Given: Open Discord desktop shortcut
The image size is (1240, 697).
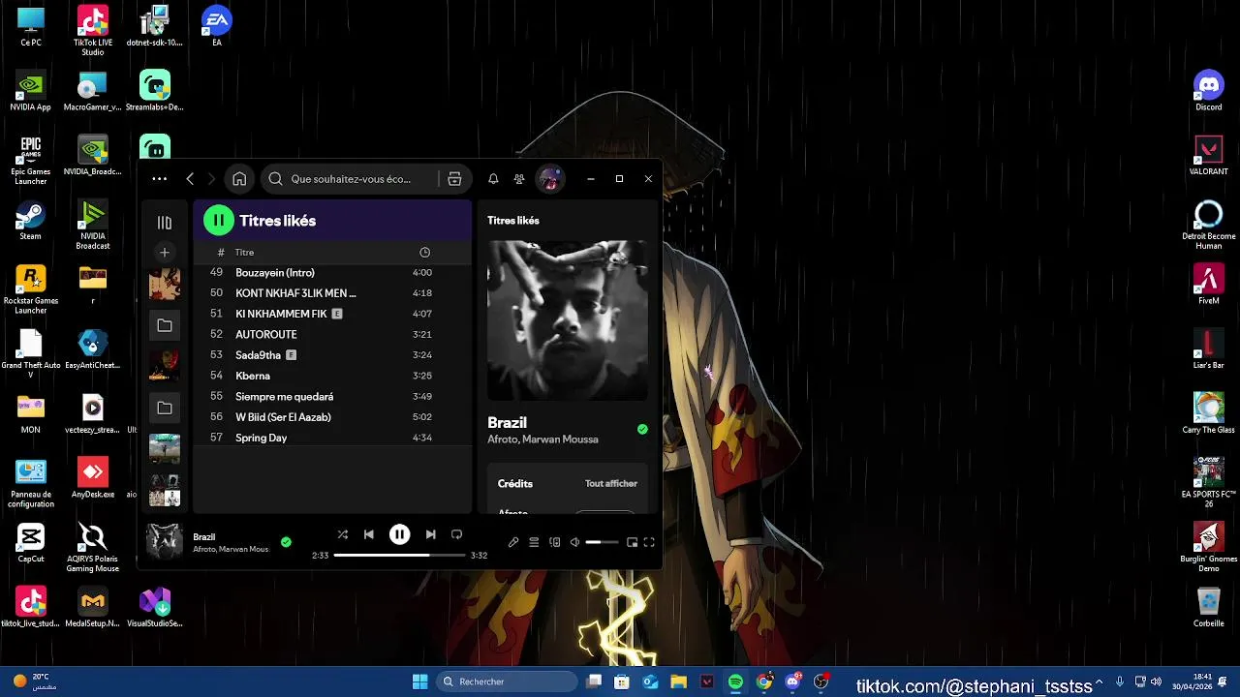Looking at the screenshot, I should pos(1208,91).
